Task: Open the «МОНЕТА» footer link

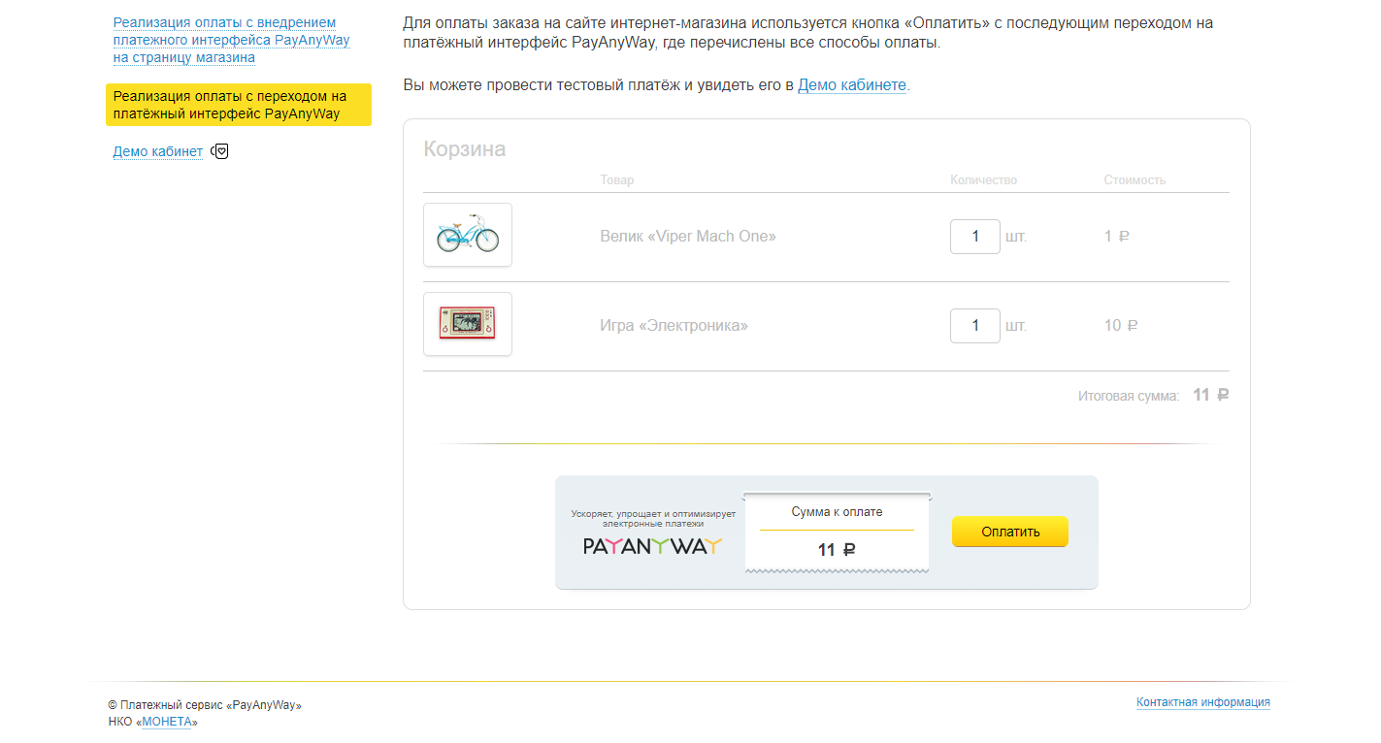Action: pos(167,722)
